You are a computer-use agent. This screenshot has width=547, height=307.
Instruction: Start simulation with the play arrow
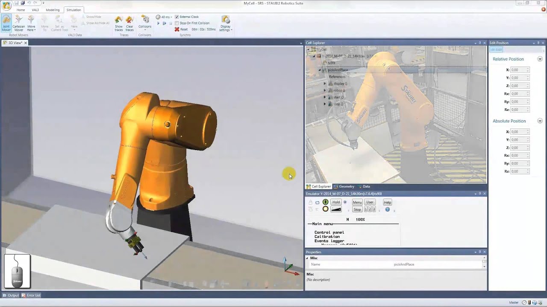pos(158,23)
